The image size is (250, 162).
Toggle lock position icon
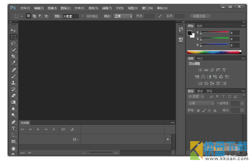(x=209, y=110)
